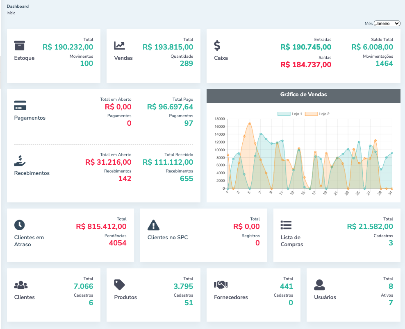
Task: Open the Mês dropdown showing Janeiro
Action: click(387, 24)
